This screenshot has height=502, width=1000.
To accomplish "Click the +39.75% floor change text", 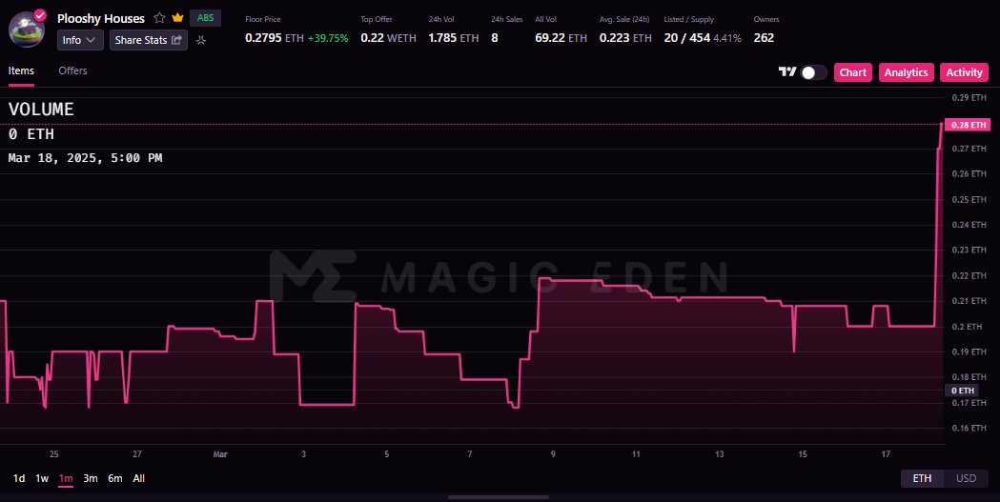I will (x=328, y=38).
